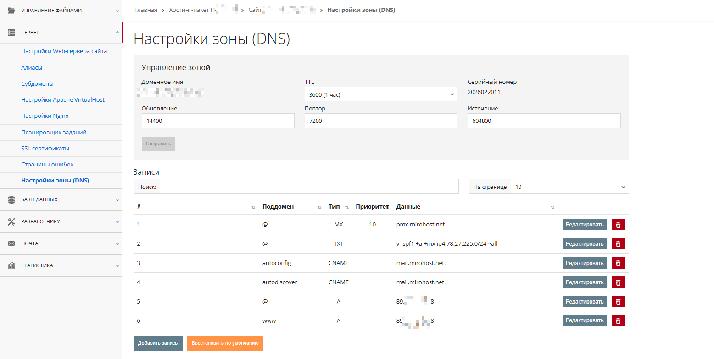This screenshot has width=714, height=359.
Task: Click the sort icon beside Поддомен column
Action: click(319, 207)
